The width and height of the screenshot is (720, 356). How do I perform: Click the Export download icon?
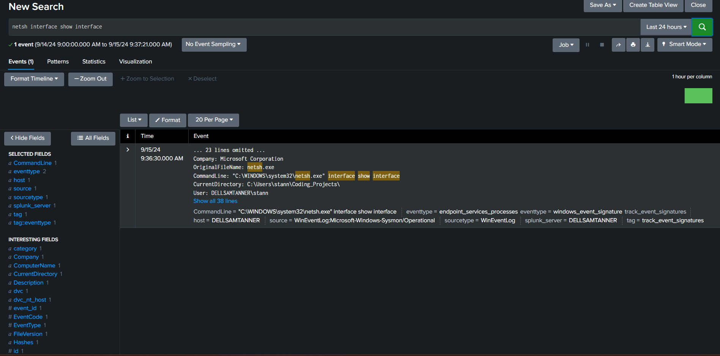(x=648, y=45)
